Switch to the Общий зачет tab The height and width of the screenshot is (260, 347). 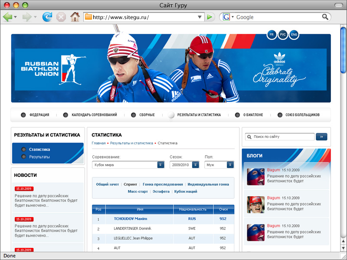point(107,185)
